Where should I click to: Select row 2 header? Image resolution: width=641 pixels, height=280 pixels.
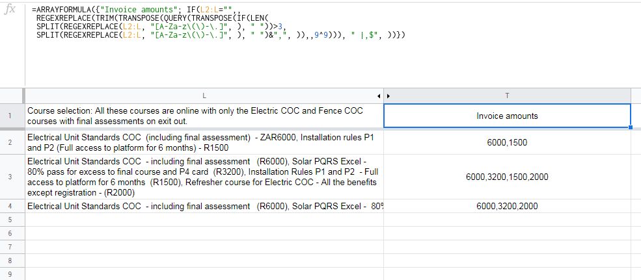(x=12, y=142)
